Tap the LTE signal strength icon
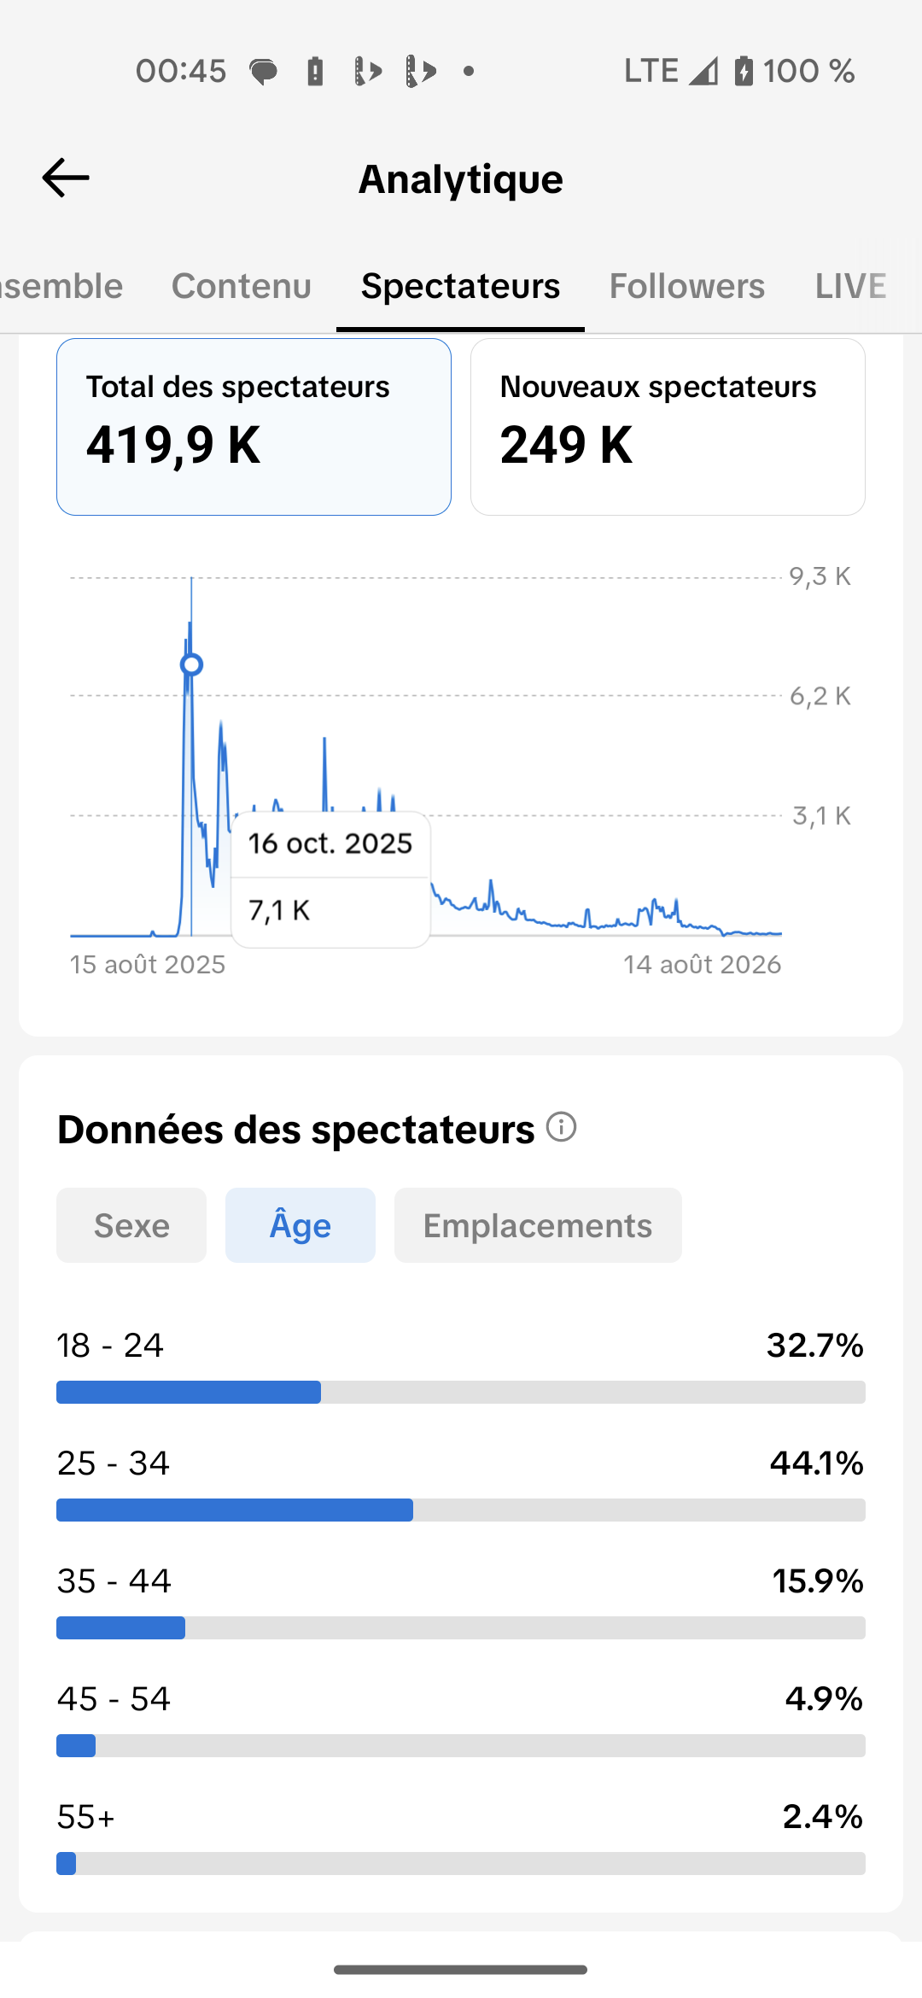The width and height of the screenshot is (922, 1998). tap(703, 71)
